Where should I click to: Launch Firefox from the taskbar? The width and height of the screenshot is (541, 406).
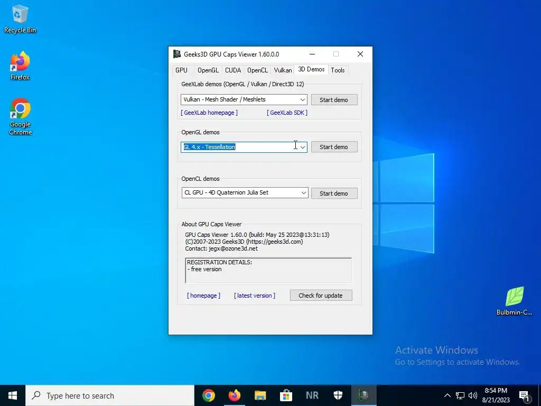coord(234,395)
